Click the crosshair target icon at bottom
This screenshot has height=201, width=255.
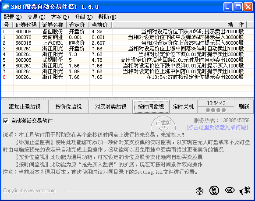click(199, 191)
